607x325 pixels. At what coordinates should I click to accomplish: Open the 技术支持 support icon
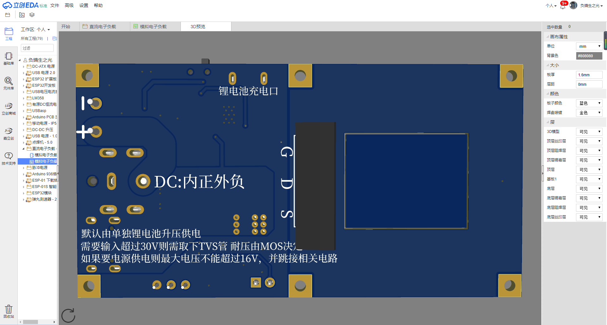[x=9, y=158]
